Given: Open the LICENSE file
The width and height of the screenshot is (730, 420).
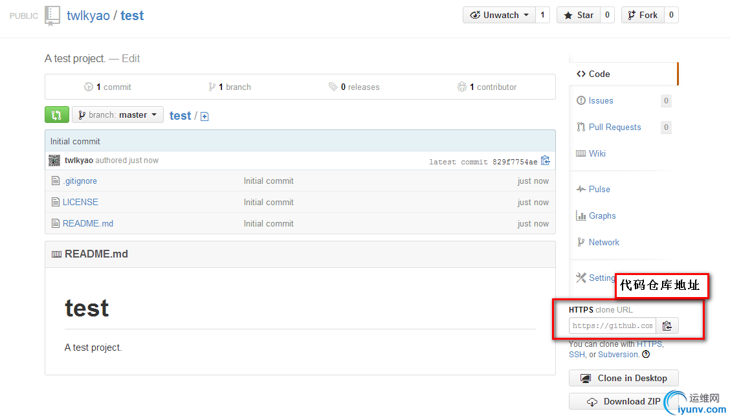Looking at the screenshot, I should tap(80, 202).
